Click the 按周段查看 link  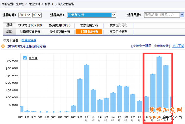point(29,40)
